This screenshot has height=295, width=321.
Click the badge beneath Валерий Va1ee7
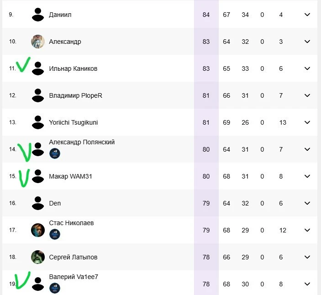55,288
